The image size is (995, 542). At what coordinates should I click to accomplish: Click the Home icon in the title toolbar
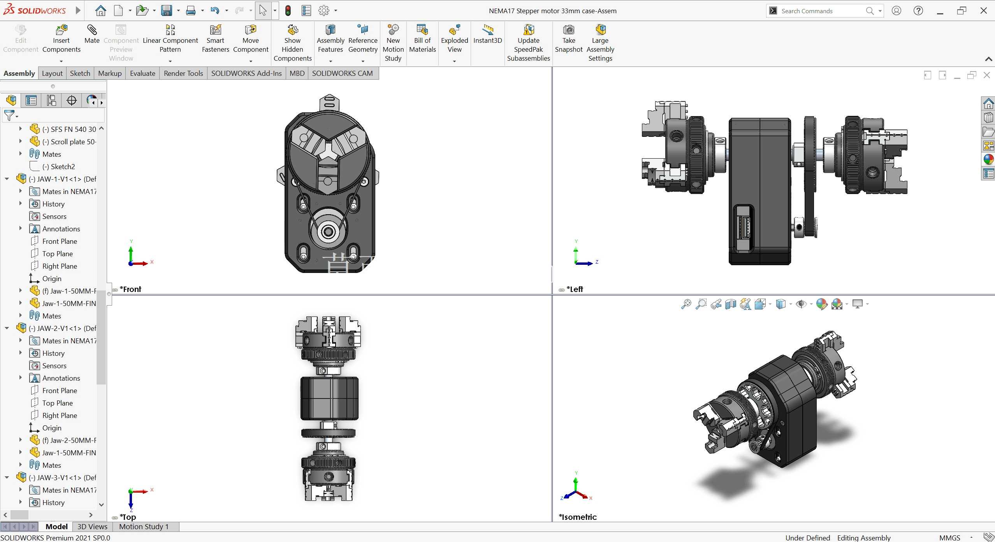point(101,10)
